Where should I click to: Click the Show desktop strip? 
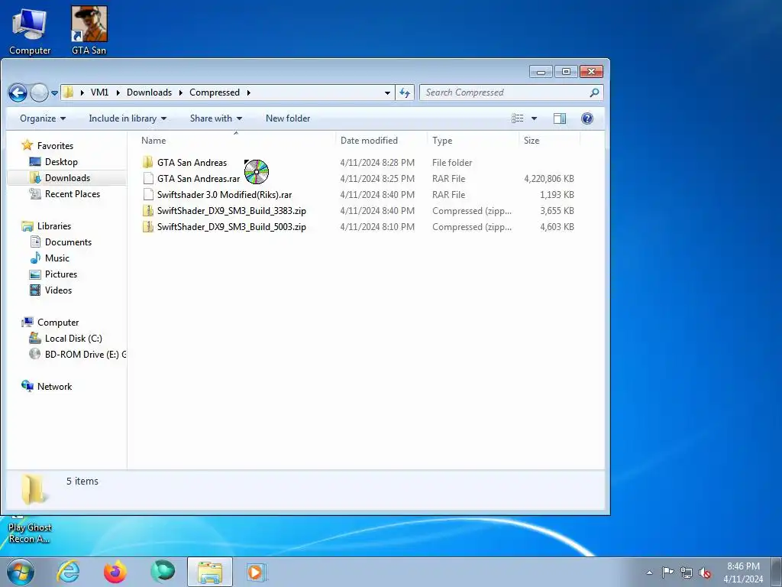coord(777,572)
